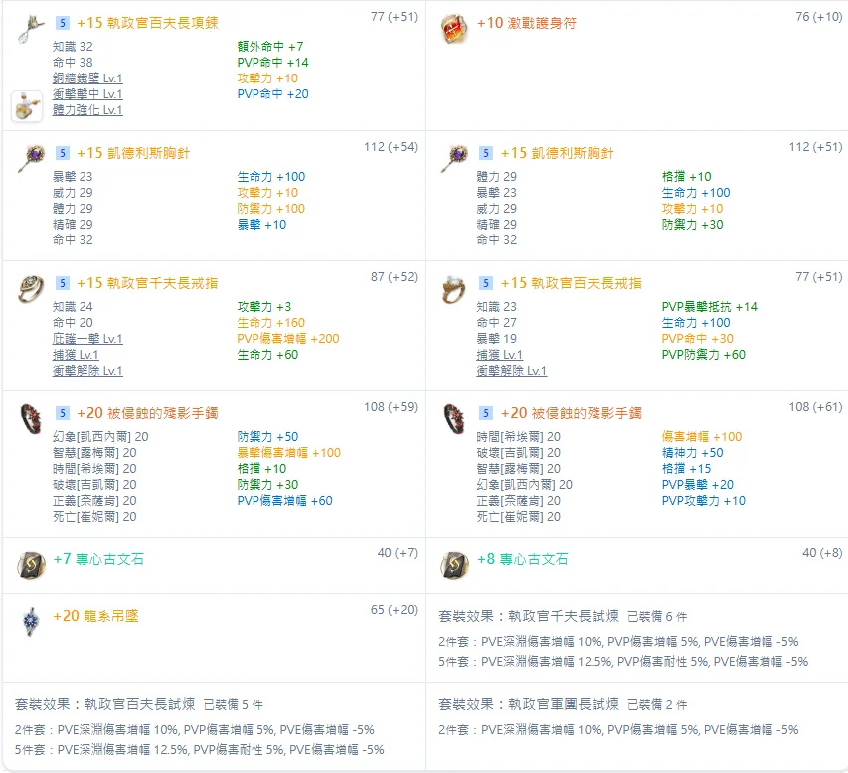848x773 pixels.
Task: Click the 激戰護身符 amulet icon
Action: tap(454, 29)
